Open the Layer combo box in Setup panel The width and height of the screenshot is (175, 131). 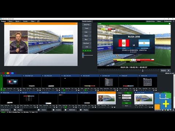[127, 95]
